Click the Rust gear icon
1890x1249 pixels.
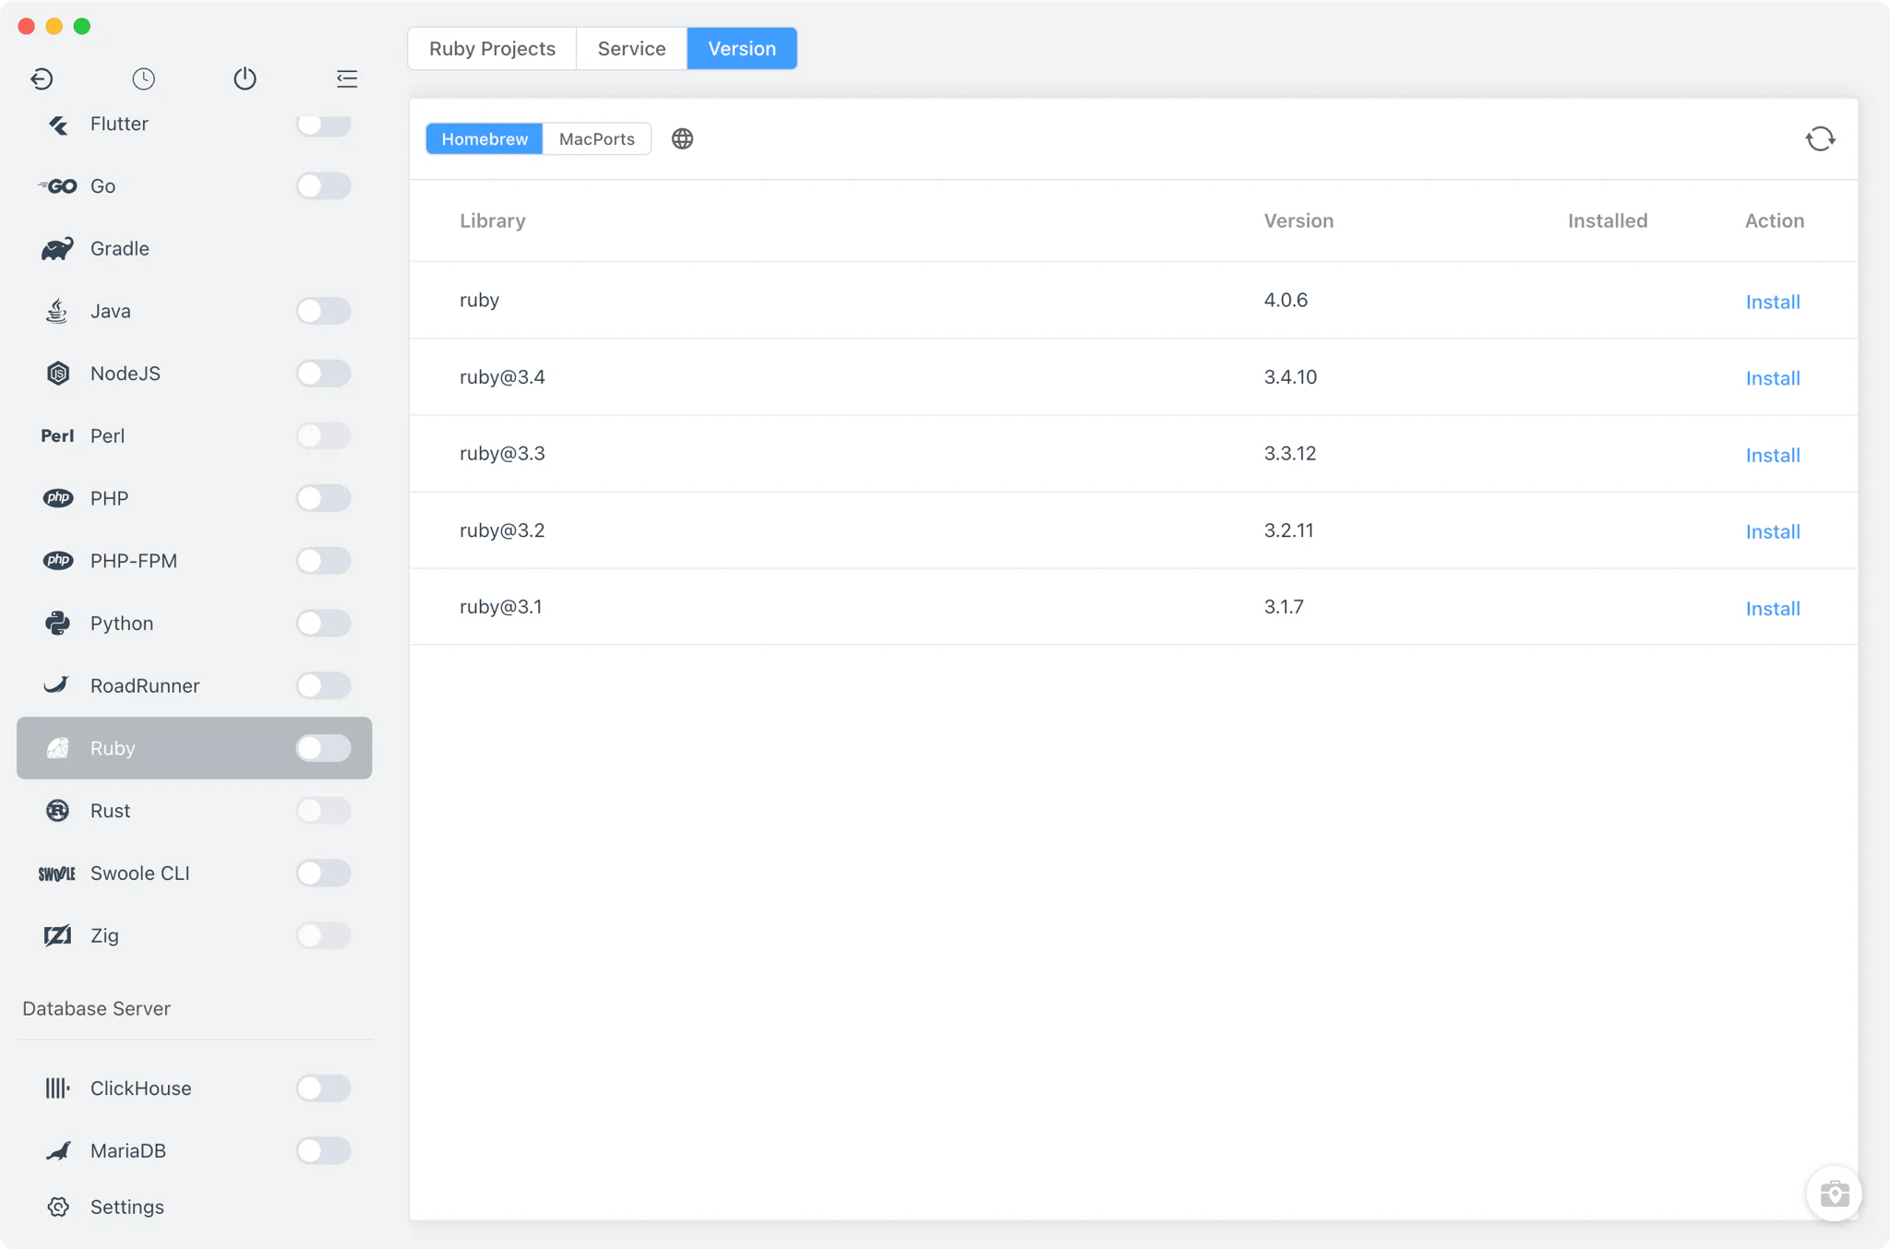coord(57,811)
